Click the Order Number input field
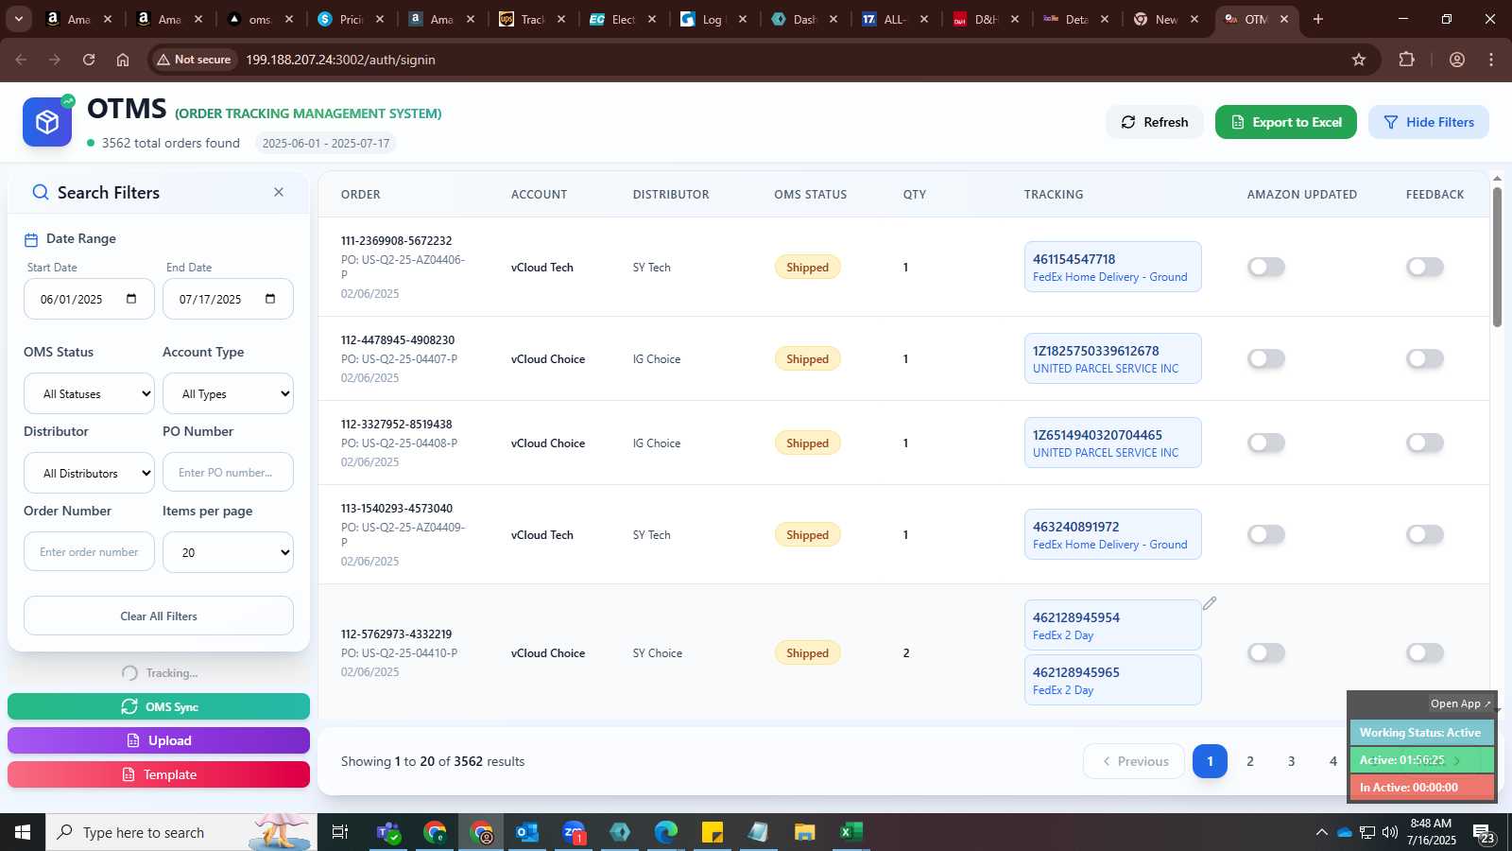Viewport: 1512px width, 851px height. 89,551
